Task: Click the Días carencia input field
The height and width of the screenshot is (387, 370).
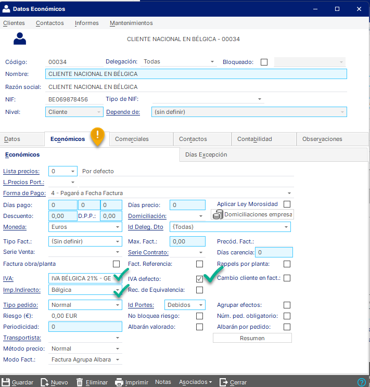Action: coord(274,252)
